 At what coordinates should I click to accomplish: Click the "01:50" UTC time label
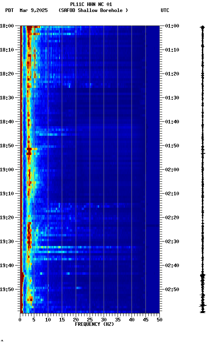[x=172, y=146]
